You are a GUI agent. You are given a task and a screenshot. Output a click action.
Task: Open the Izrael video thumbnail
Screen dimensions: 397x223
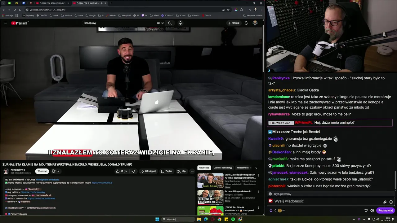[x=210, y=181]
